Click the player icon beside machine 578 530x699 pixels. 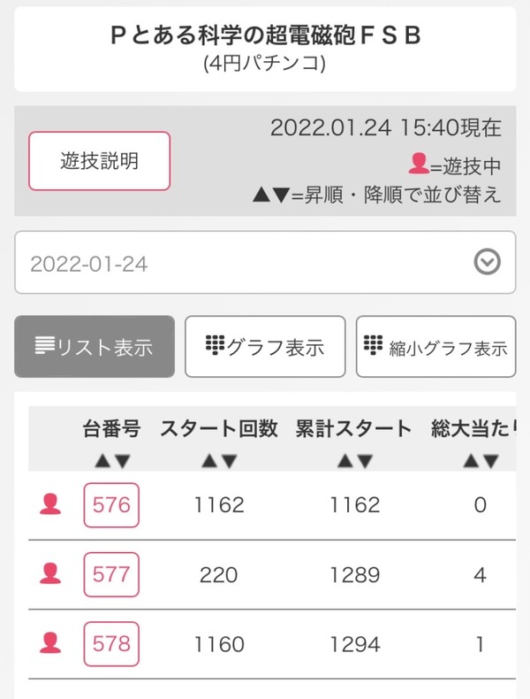(50, 643)
